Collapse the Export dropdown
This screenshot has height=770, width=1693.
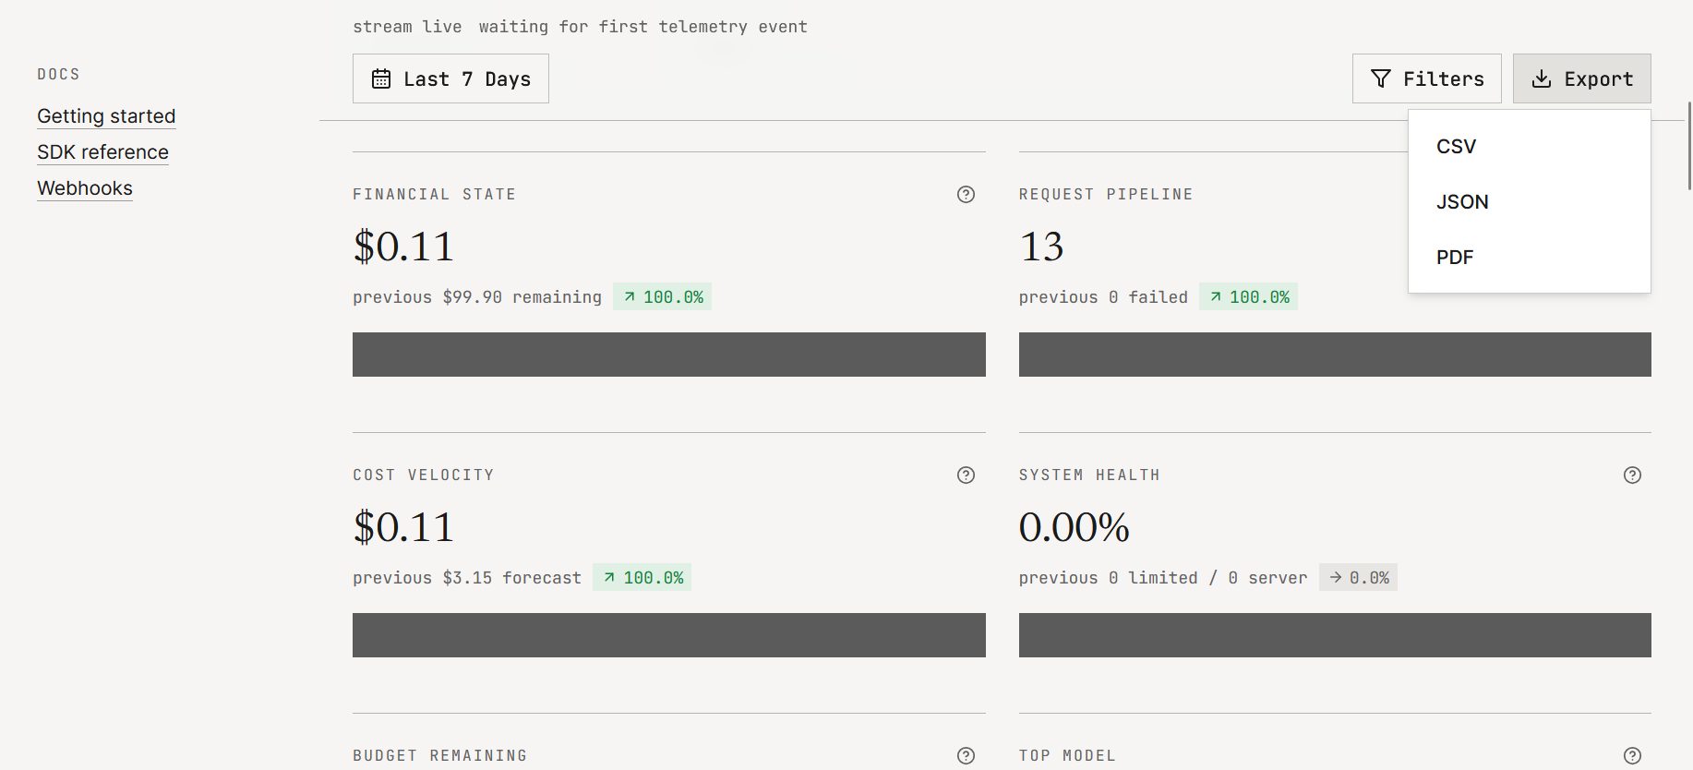(1582, 78)
